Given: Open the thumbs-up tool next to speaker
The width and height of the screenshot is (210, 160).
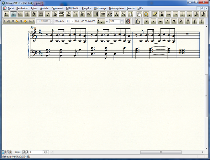Looking at the screenshot, I should click(137, 21).
